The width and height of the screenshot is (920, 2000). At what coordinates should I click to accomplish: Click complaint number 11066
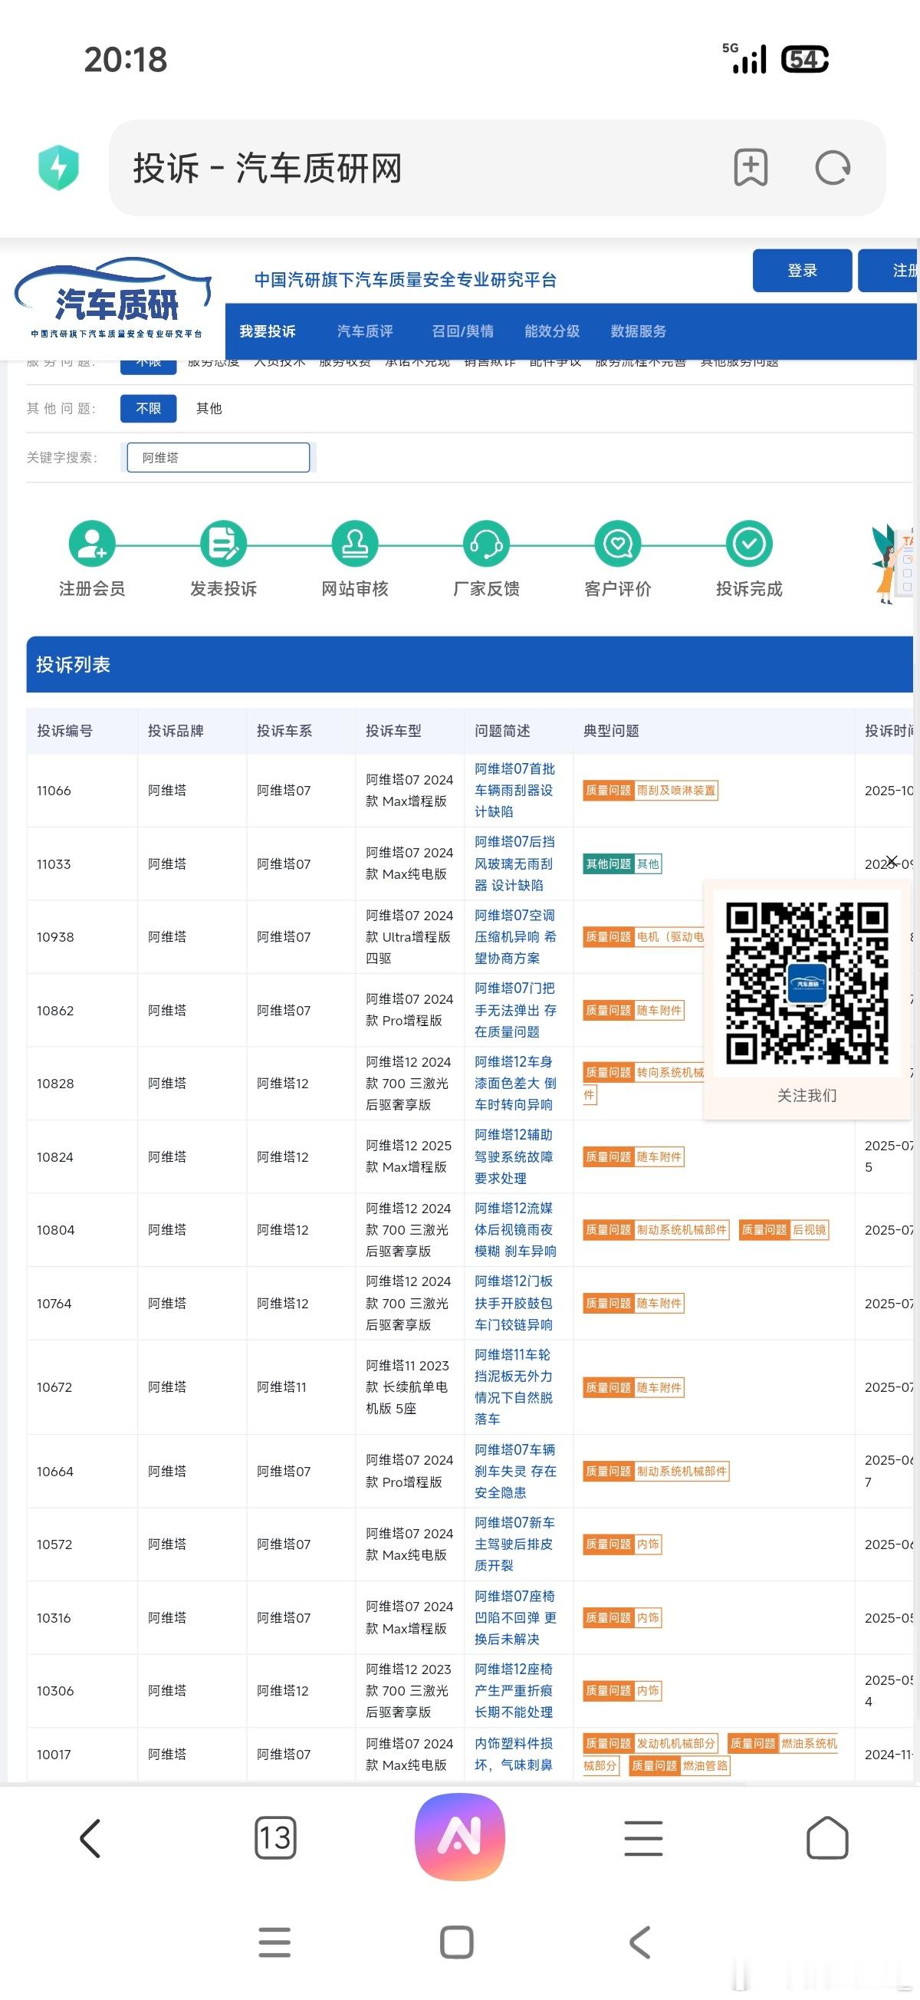[54, 791]
